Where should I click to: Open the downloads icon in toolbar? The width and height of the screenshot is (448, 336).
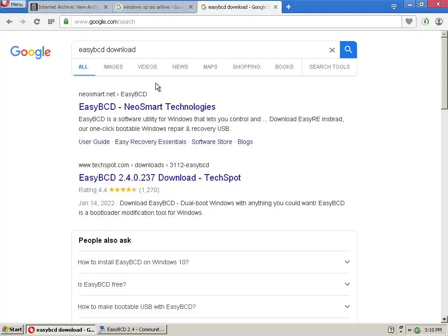point(425,22)
